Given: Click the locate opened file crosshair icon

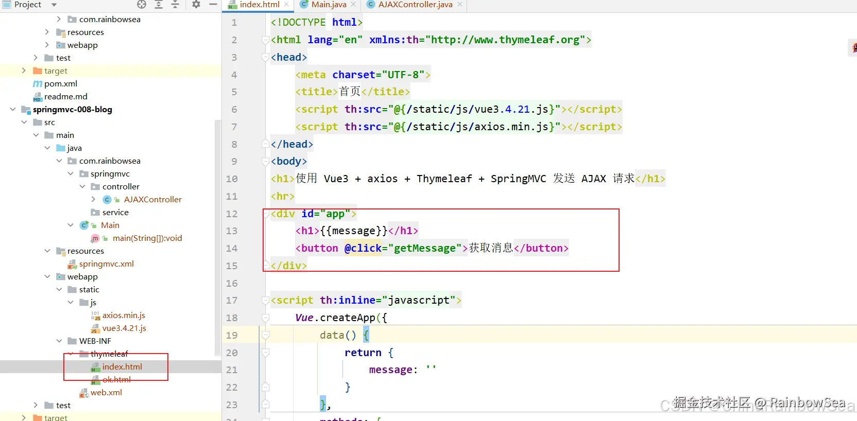Looking at the screenshot, I should pos(142,5).
